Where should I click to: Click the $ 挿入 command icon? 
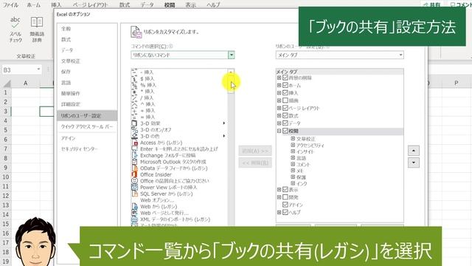(x=134, y=79)
